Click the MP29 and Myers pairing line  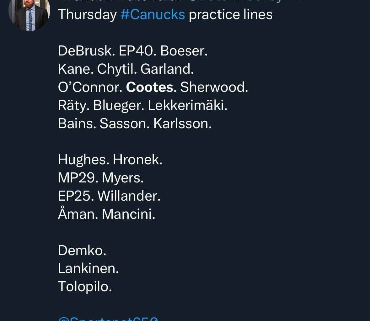tap(100, 178)
